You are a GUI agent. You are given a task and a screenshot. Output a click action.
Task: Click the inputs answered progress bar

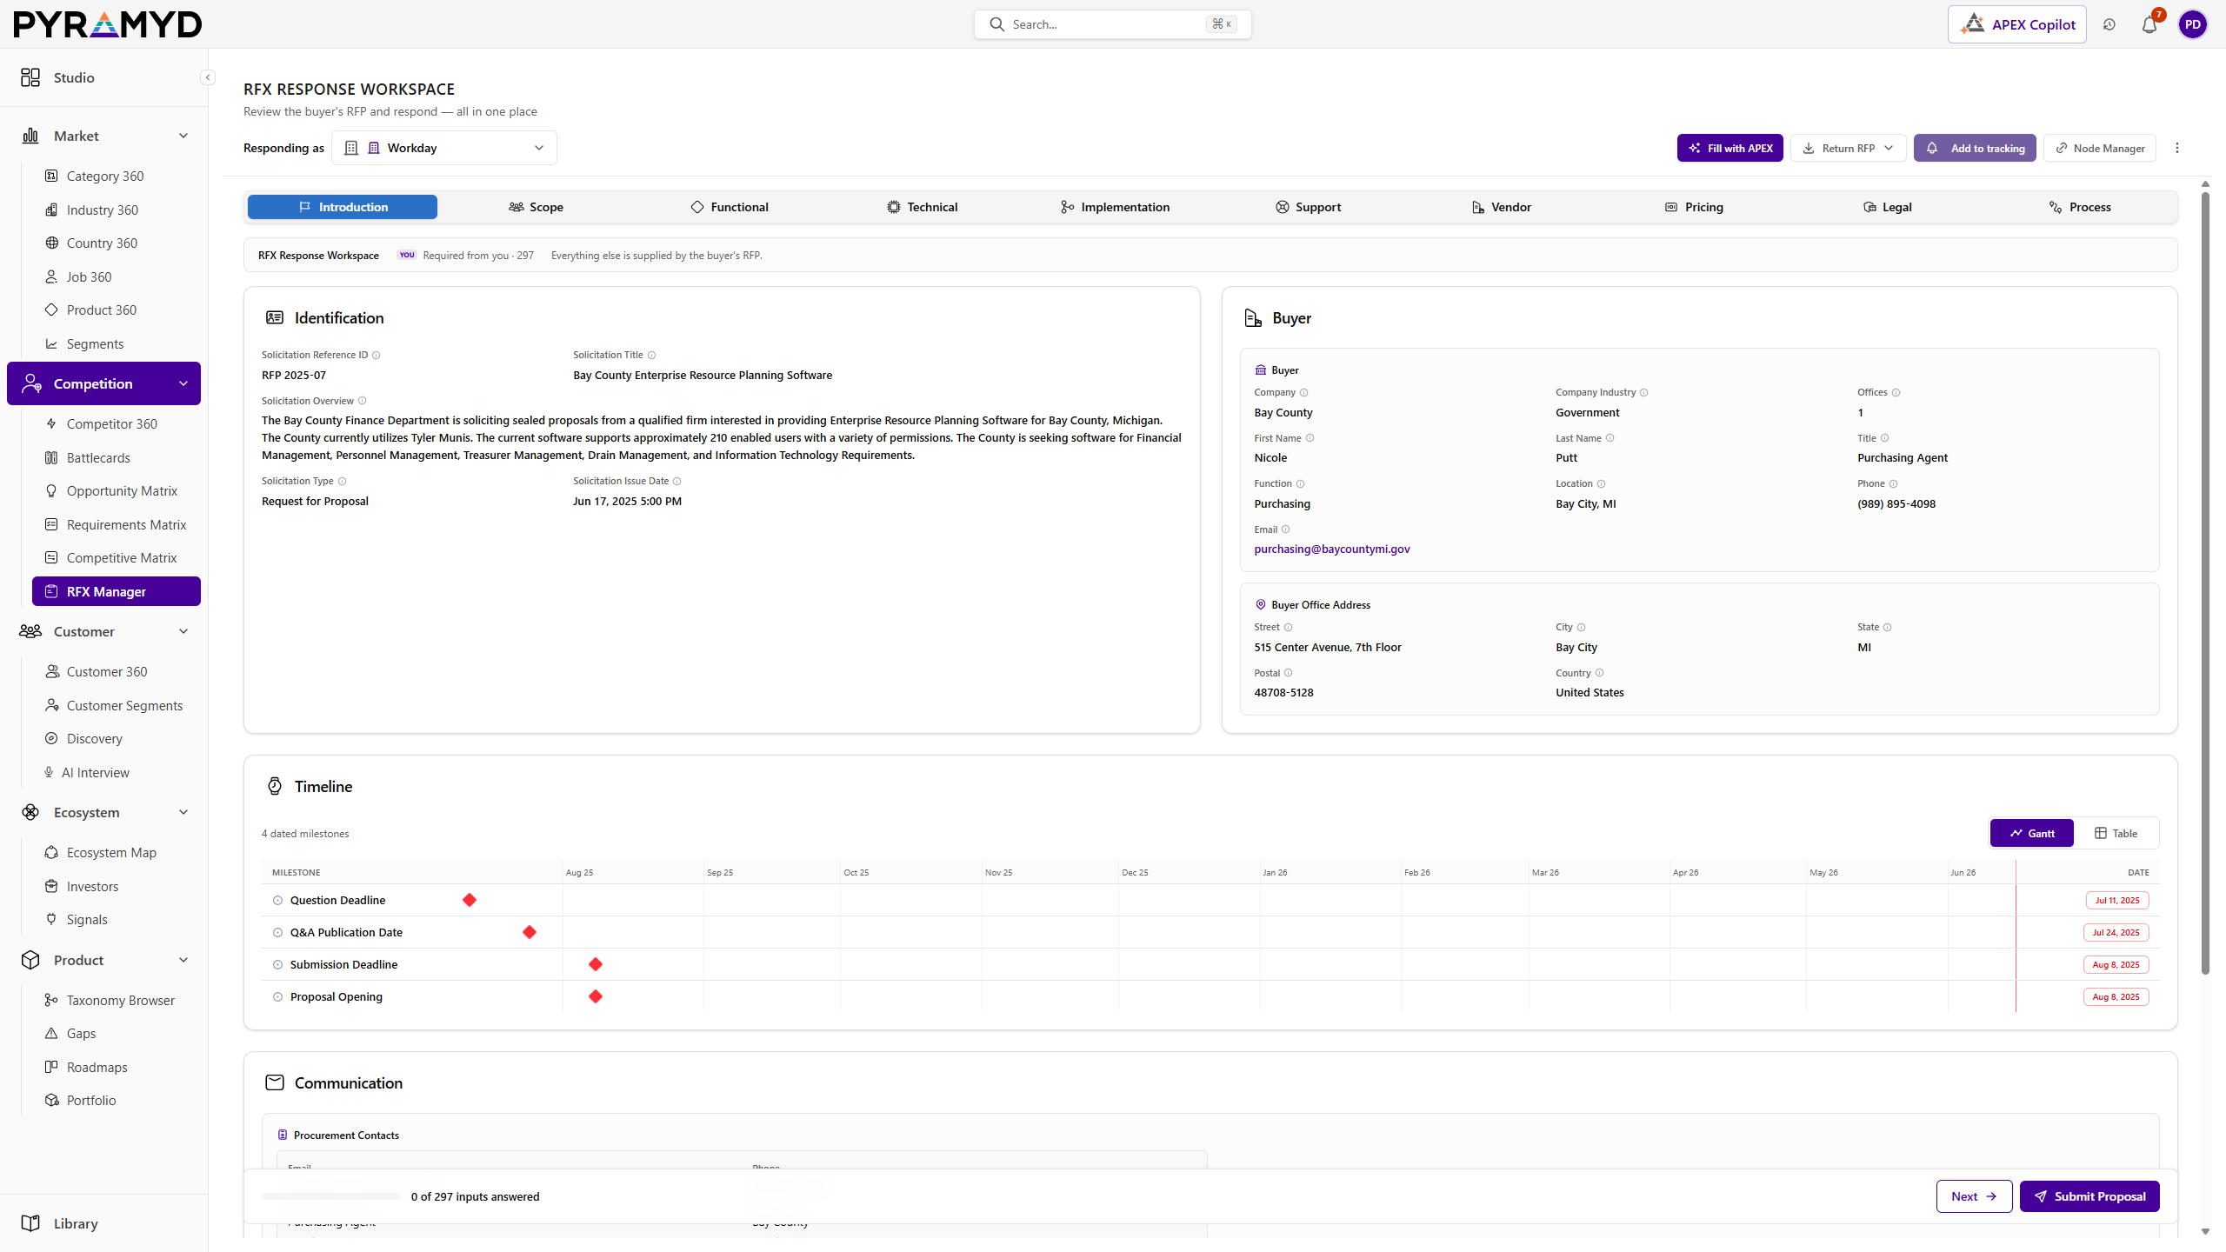331,1196
